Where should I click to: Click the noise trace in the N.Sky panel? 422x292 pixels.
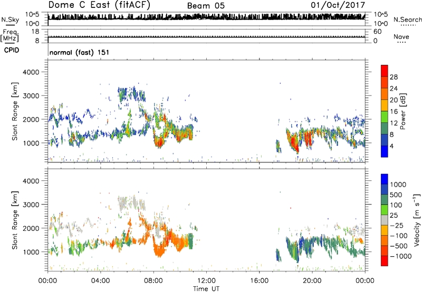[x=206, y=17]
